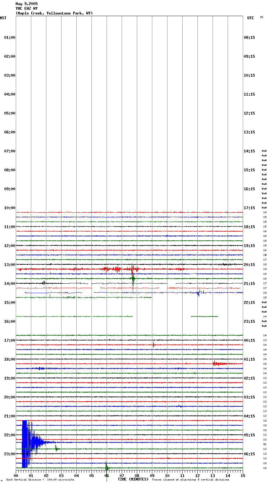Screen dimensions: 268x484
Task: Select the 04:00 MST row label
Action: tap(10, 94)
